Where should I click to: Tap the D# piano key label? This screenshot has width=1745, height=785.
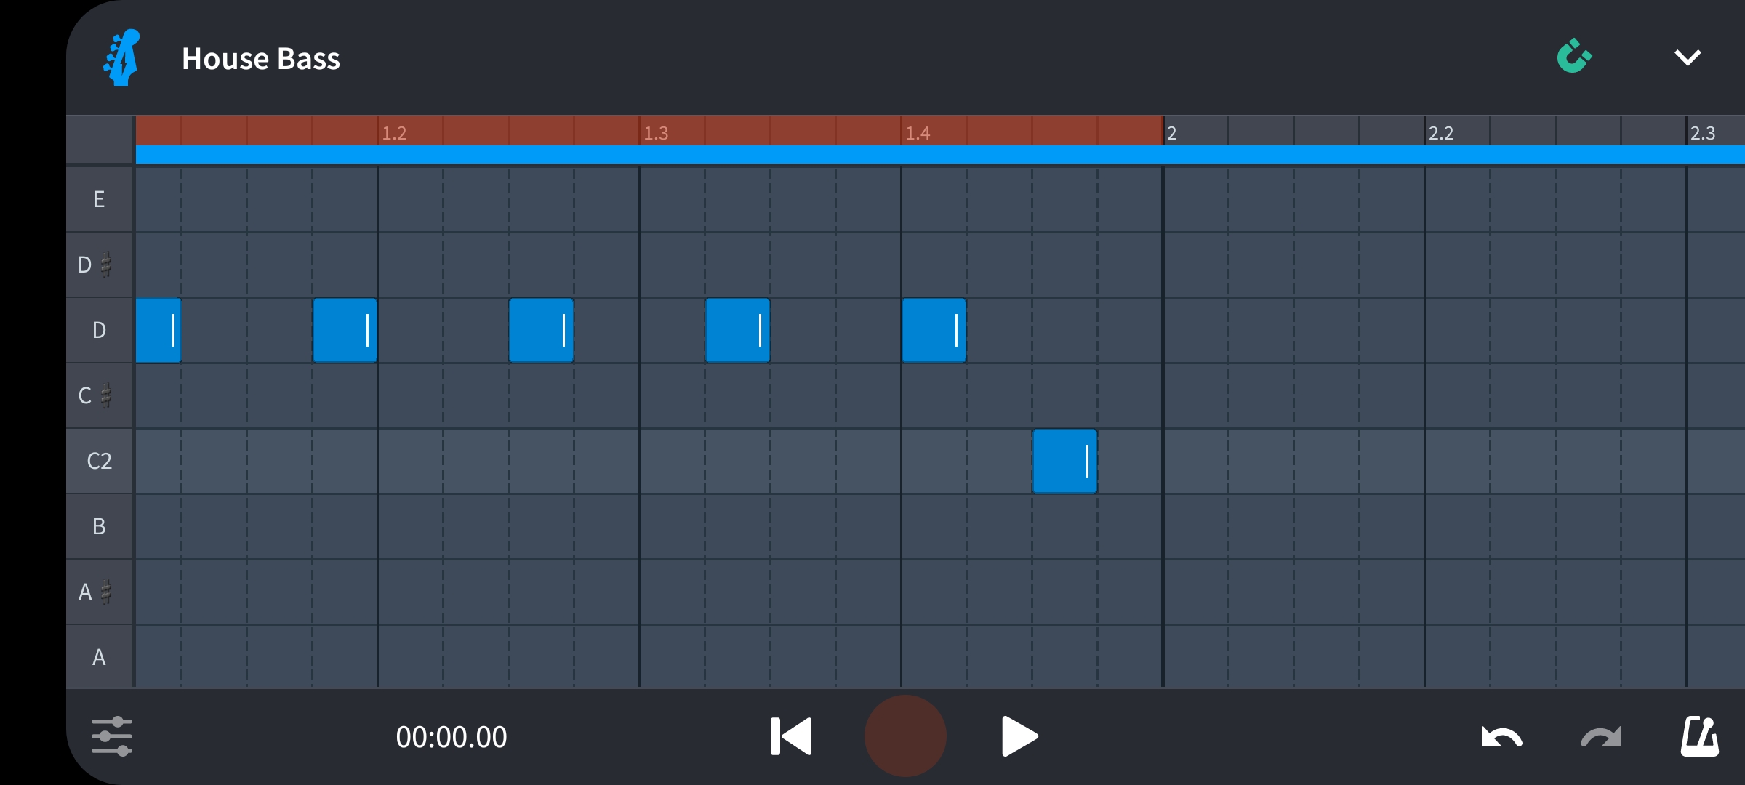pyautogui.click(x=100, y=265)
